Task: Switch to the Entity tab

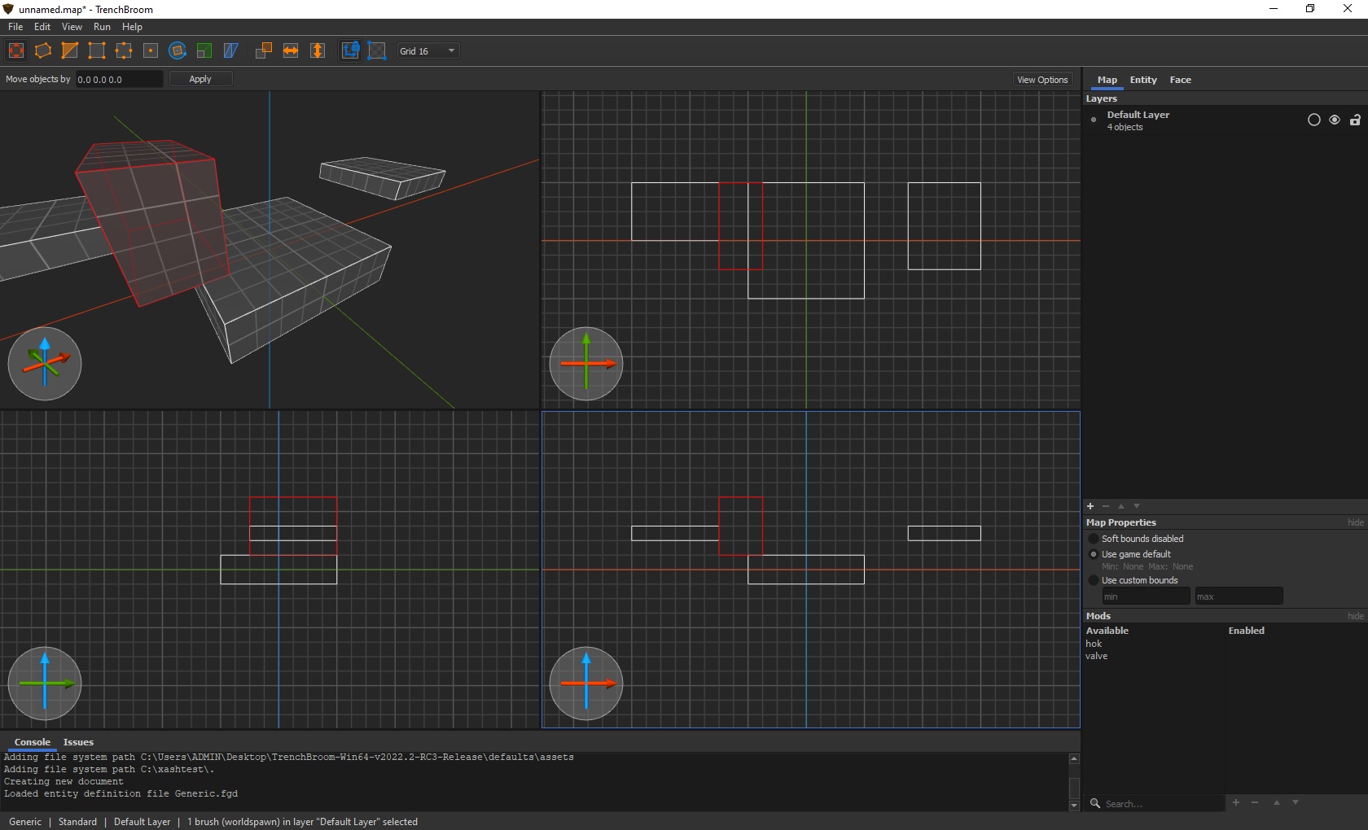Action: (x=1142, y=80)
